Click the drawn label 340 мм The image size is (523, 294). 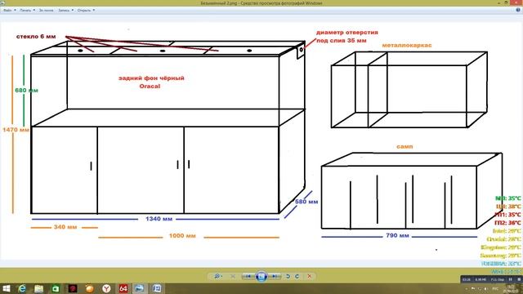point(65,227)
